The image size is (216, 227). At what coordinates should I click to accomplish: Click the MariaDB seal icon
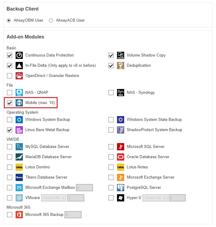click(19, 157)
